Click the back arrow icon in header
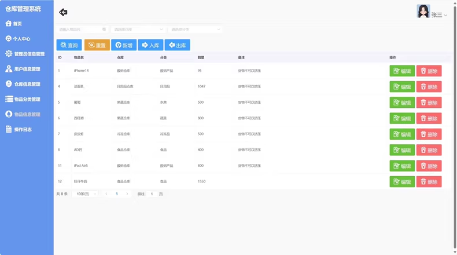 tap(63, 12)
